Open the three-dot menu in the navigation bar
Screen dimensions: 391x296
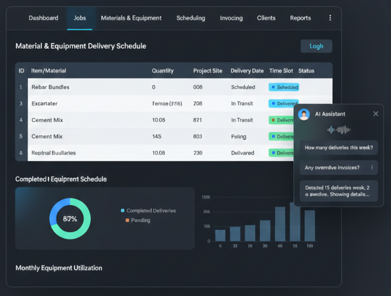pyautogui.click(x=330, y=18)
